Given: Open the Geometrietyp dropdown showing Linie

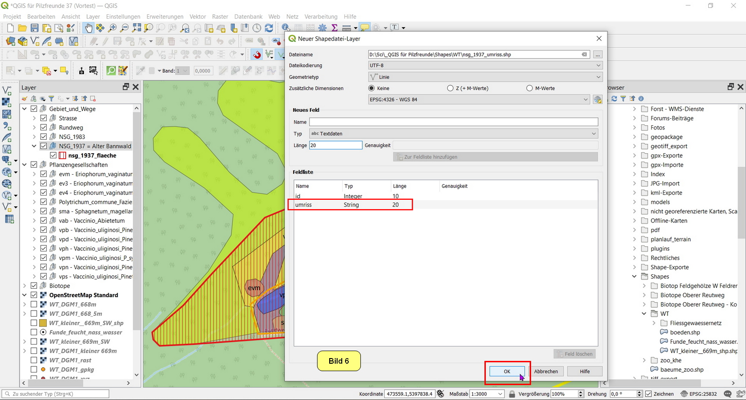Looking at the screenshot, I should [485, 77].
